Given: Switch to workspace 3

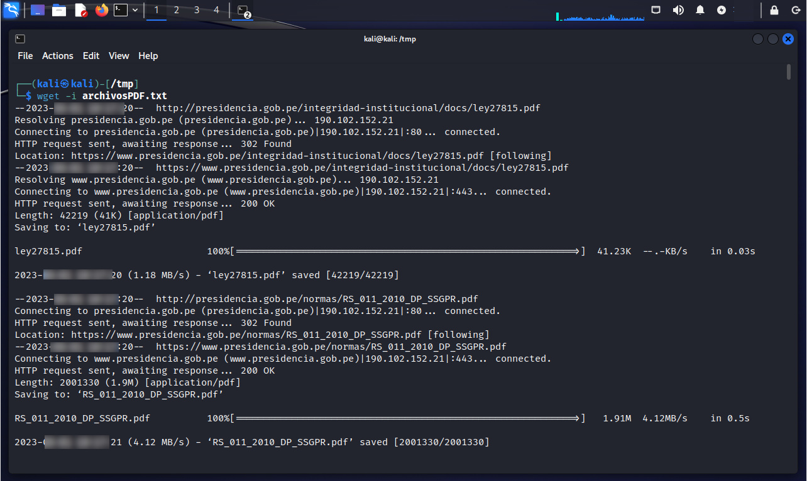Looking at the screenshot, I should [x=197, y=10].
